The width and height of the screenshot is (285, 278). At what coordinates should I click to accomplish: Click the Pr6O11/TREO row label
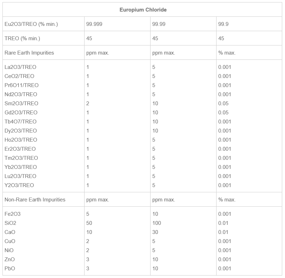pos(22,85)
